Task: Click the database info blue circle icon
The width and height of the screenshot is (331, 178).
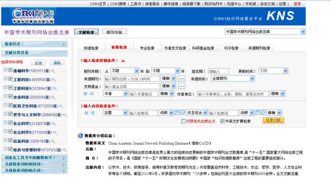Action: 80,136
